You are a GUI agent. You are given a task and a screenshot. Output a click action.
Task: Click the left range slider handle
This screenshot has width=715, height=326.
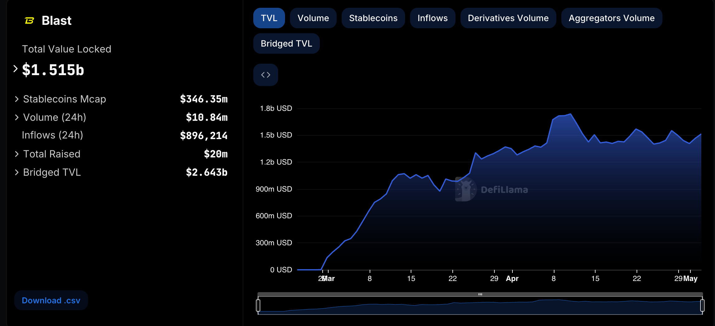click(x=258, y=306)
